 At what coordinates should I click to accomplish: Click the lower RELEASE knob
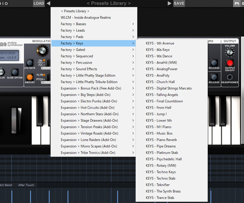click(x=214, y=77)
